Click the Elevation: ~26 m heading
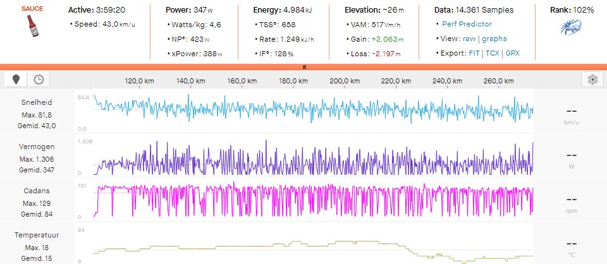 [x=374, y=10]
